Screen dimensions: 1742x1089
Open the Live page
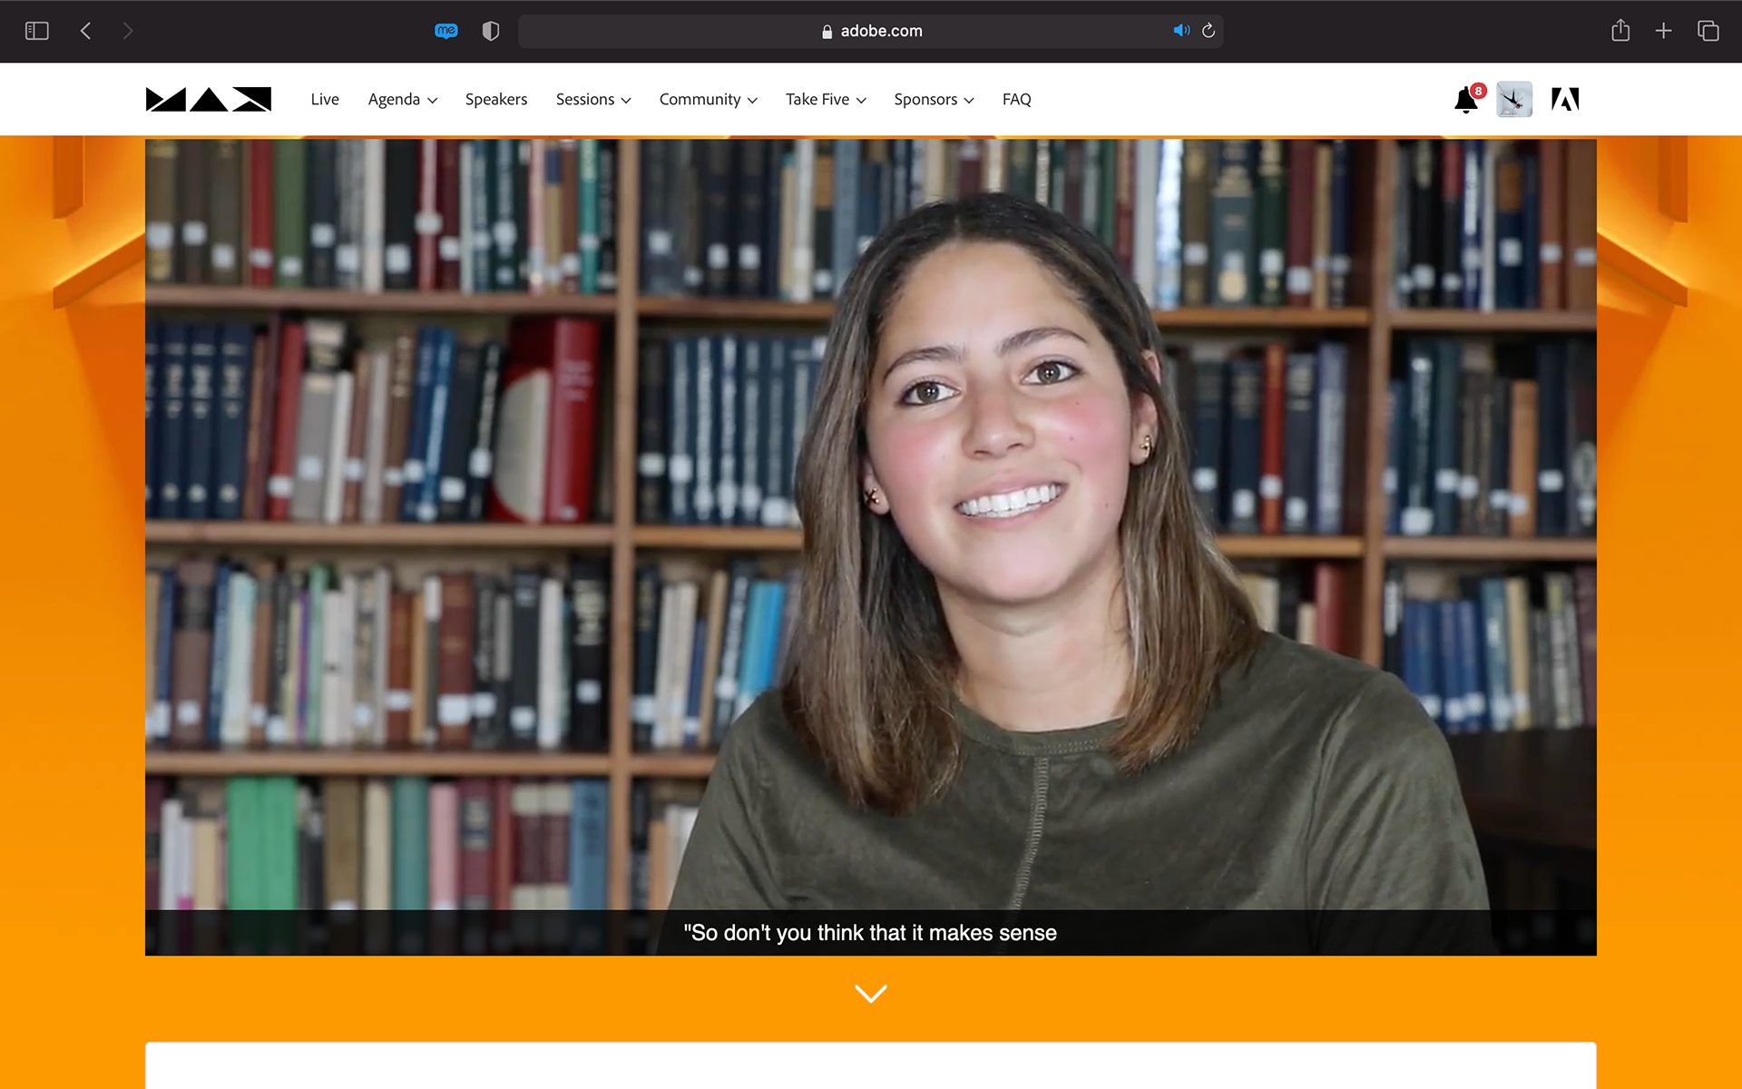tap(325, 100)
